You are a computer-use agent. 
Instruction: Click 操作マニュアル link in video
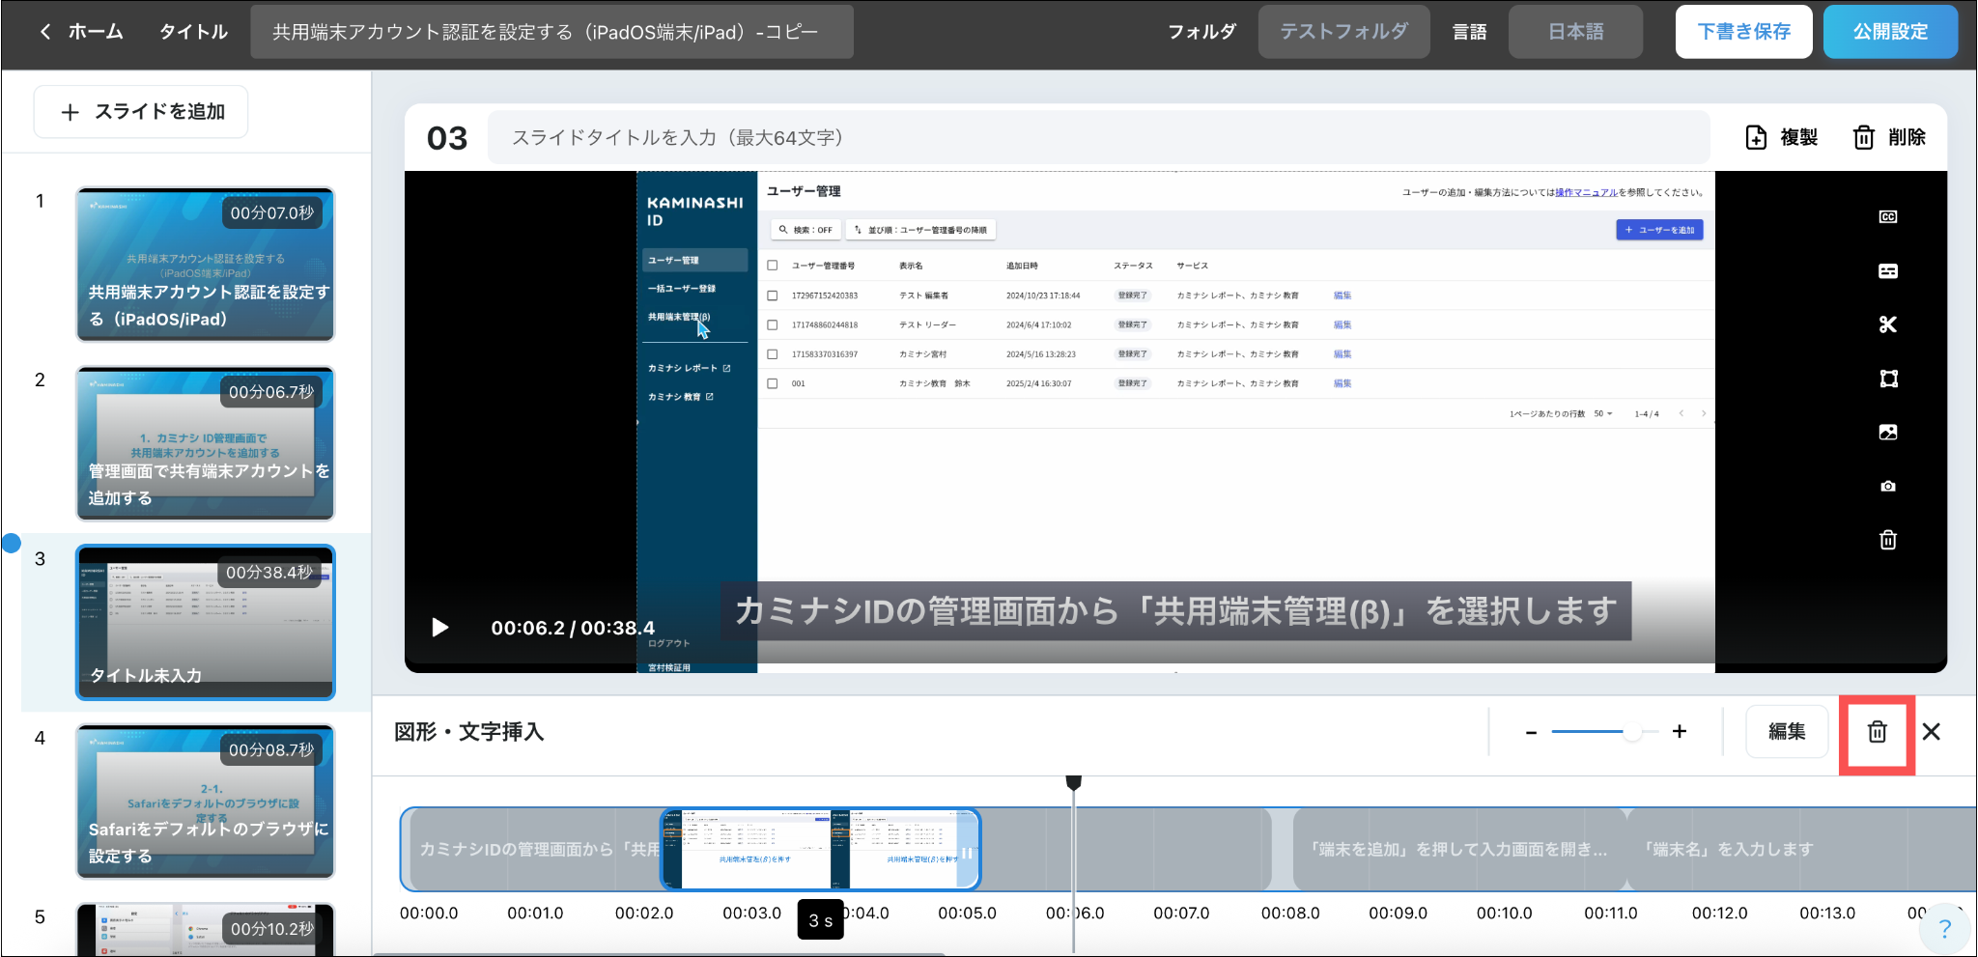coord(1586,192)
